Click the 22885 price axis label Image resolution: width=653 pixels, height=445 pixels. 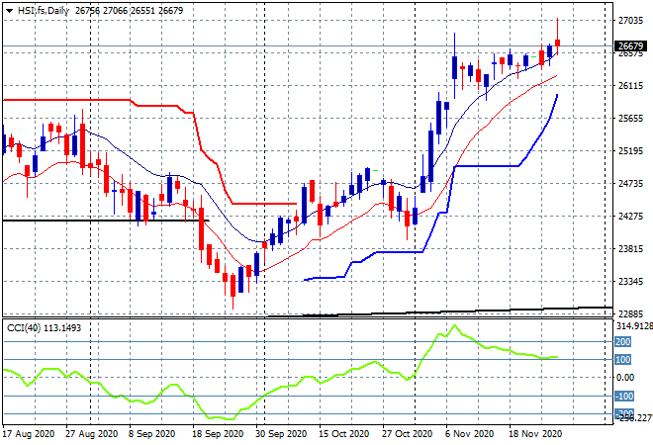[x=630, y=313]
